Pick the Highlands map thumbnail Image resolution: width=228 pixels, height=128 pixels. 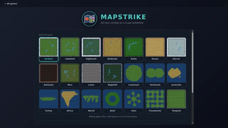(x=91, y=49)
